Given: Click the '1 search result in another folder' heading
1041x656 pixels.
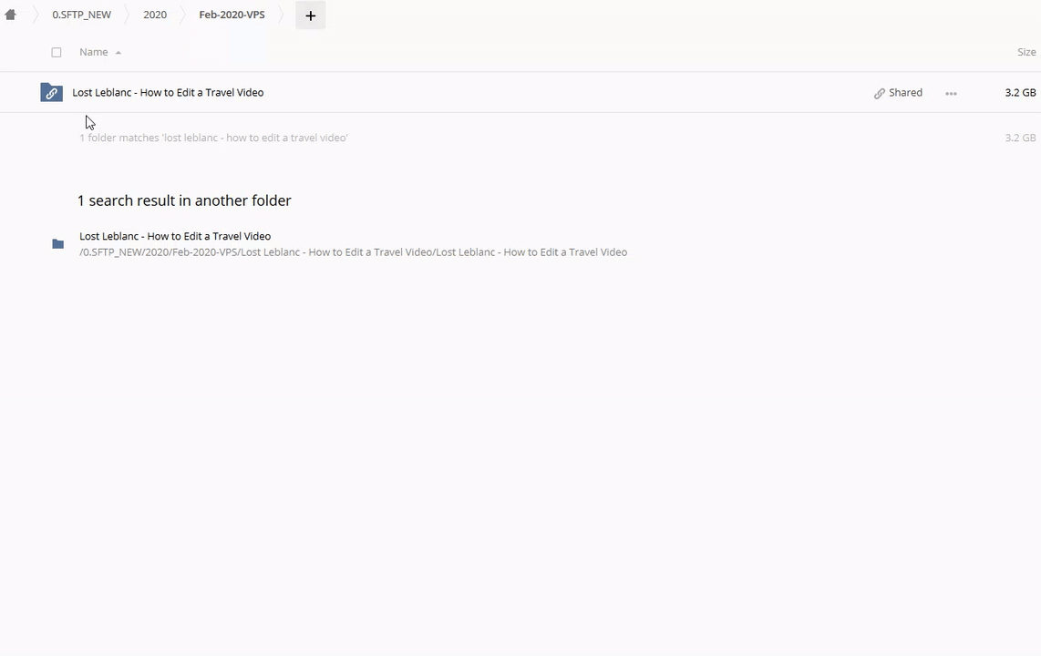Looking at the screenshot, I should [x=184, y=200].
